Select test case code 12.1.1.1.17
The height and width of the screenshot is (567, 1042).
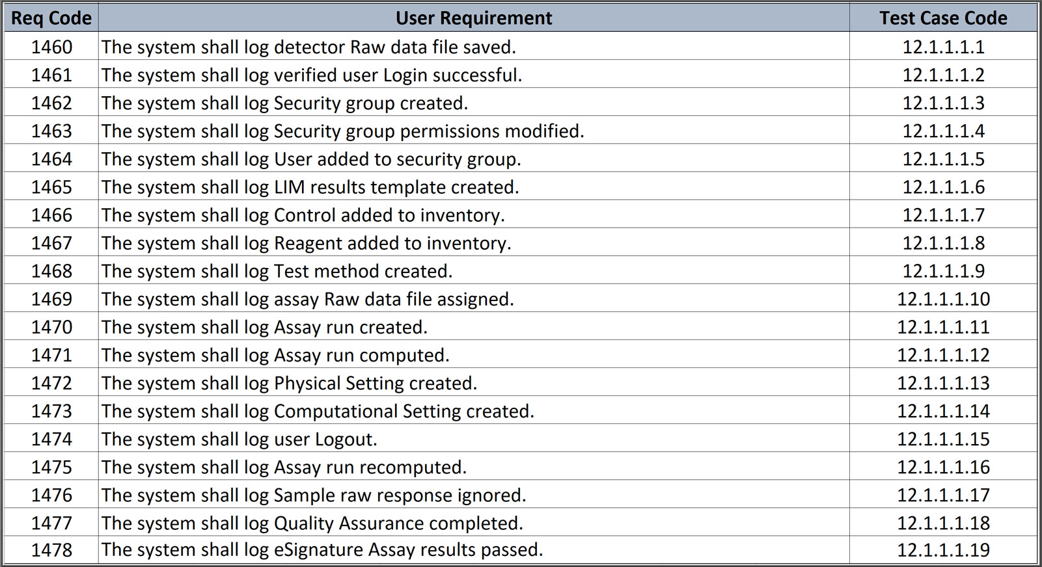[x=943, y=494]
